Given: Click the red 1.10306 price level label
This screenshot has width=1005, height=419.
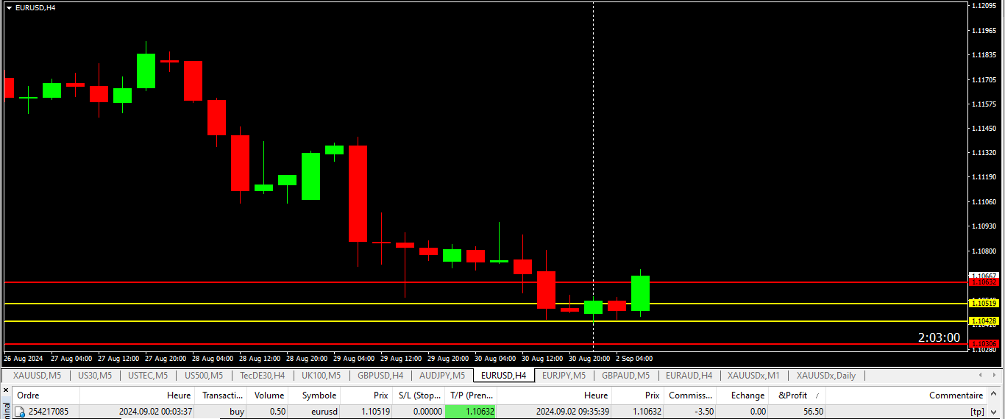Looking at the screenshot, I should pyautogui.click(x=983, y=344).
